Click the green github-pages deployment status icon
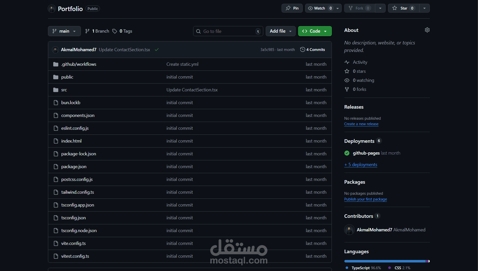This screenshot has width=478, height=271. click(347, 153)
